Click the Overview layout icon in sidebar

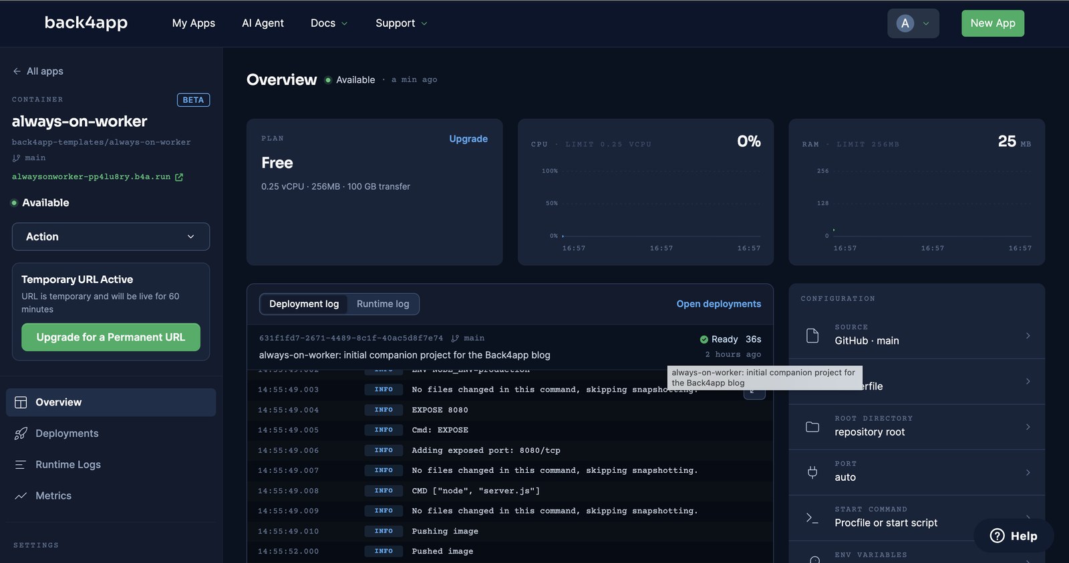click(21, 402)
